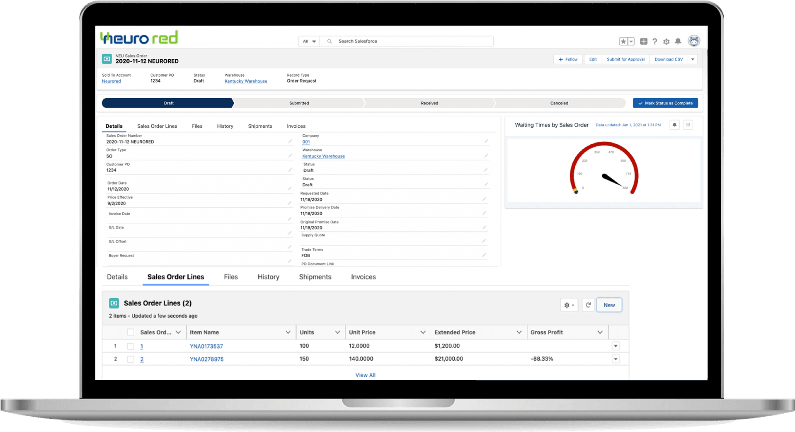Open row actions for YNA0278975
Viewport: 795px width, 432px height.
tap(616, 359)
